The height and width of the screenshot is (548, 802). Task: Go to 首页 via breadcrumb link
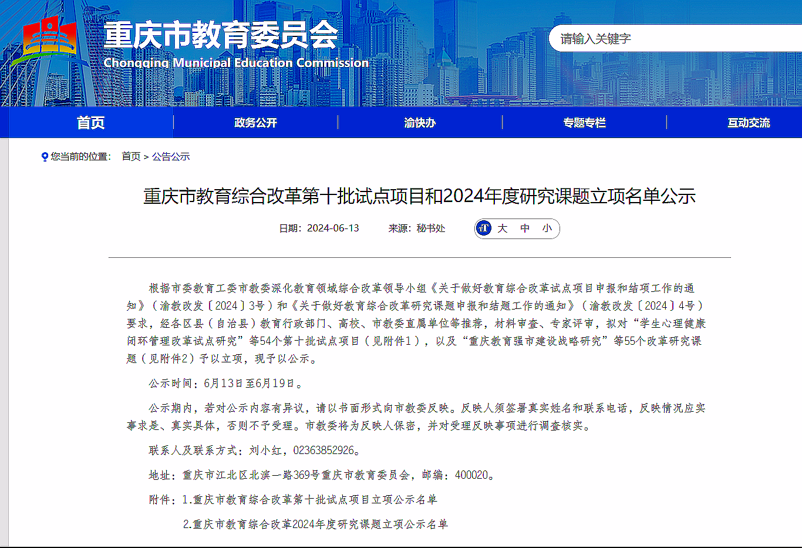[x=131, y=157]
